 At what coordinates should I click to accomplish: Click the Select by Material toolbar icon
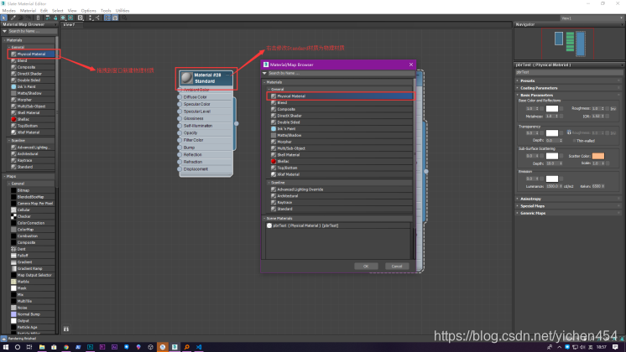(124, 18)
